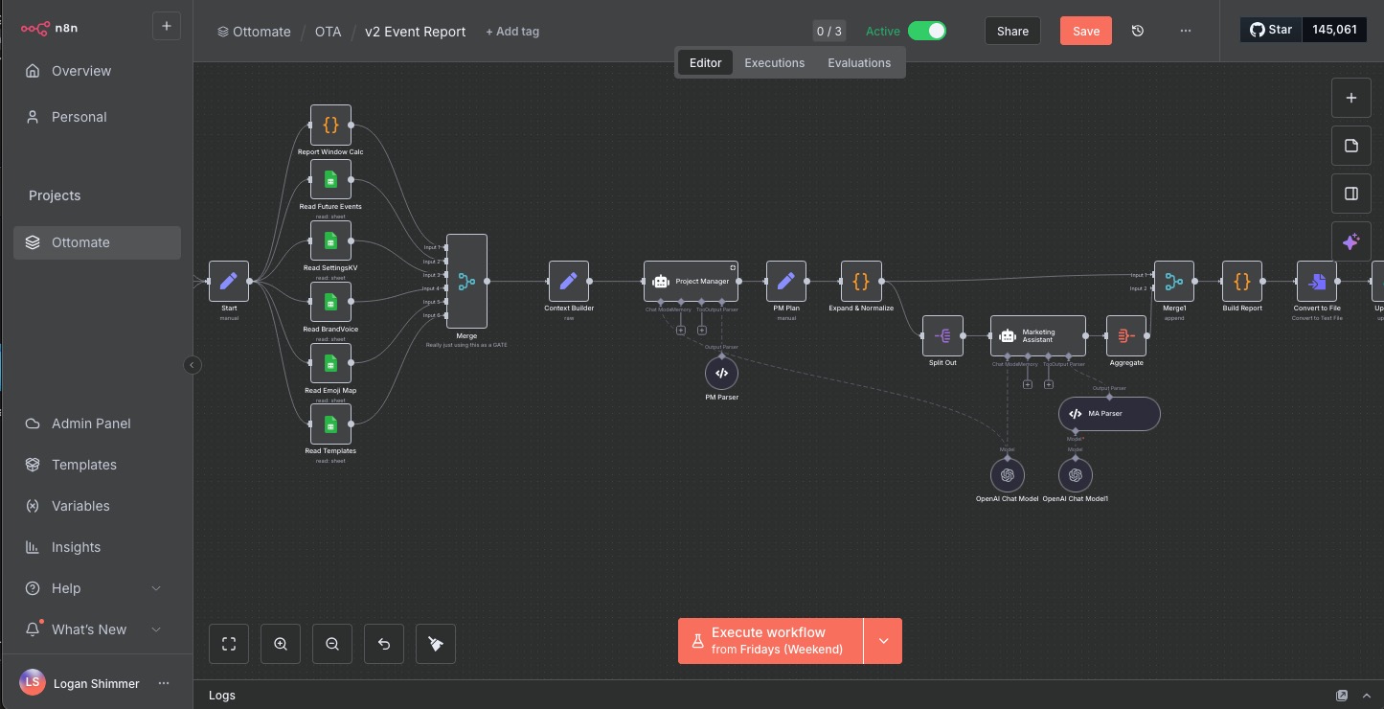Zoom out of the workflow canvas
The image size is (1384, 709).
[x=331, y=643]
